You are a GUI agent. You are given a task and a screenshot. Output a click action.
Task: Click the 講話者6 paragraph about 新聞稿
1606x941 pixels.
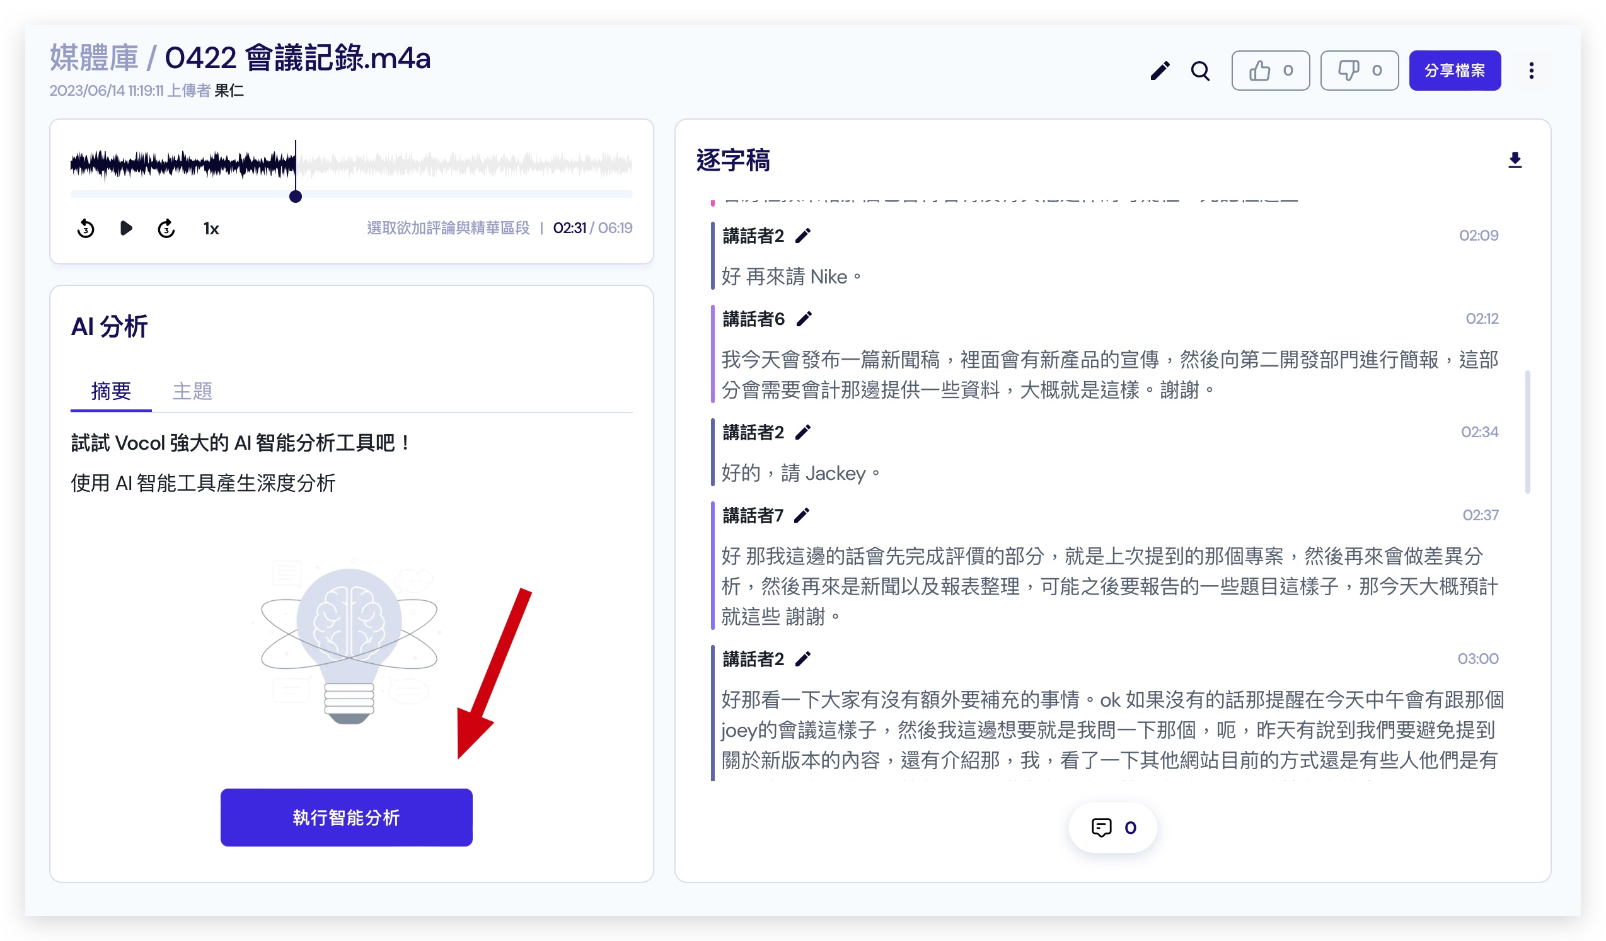tap(1109, 375)
